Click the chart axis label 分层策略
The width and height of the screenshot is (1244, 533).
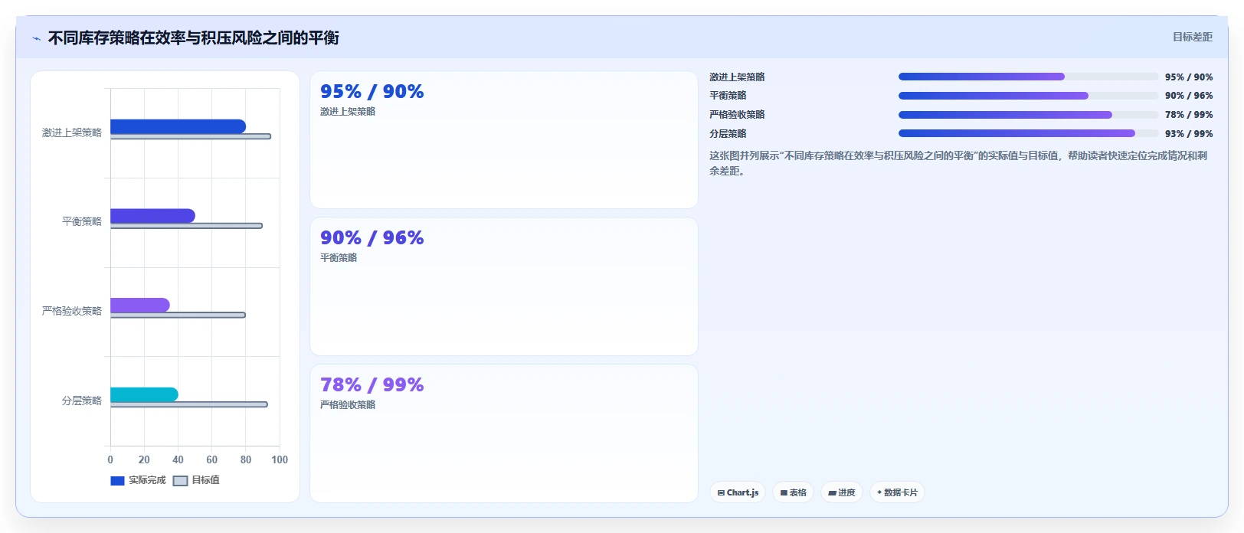click(x=82, y=401)
